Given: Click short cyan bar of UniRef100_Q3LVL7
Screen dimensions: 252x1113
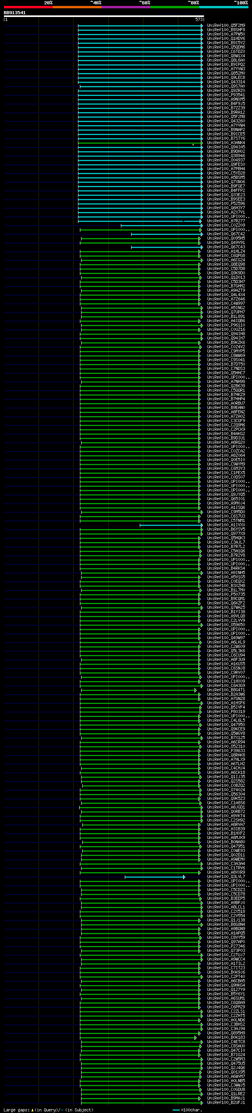Looking at the screenshot, I should tap(155, 877).
